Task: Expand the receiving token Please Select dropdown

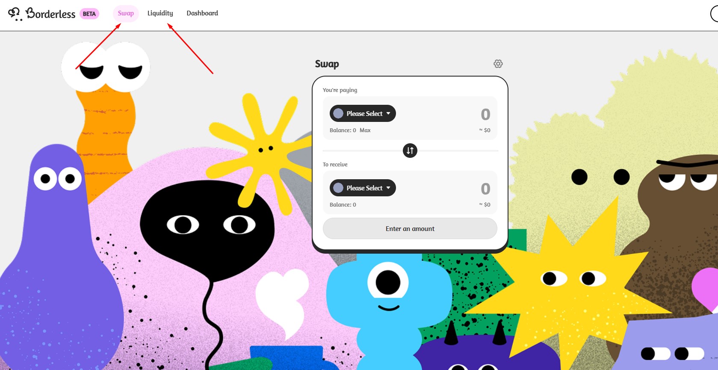Action: tap(363, 188)
